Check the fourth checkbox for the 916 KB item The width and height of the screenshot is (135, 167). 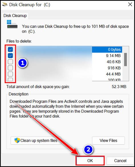10,68
